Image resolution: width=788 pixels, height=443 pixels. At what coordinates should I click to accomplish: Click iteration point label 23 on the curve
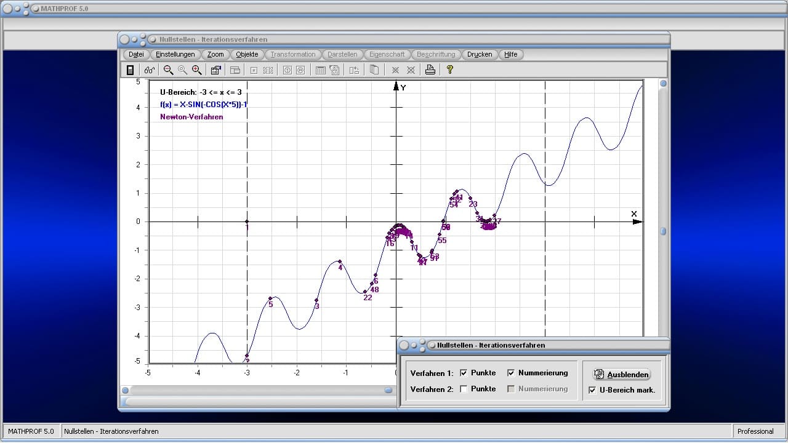473,204
